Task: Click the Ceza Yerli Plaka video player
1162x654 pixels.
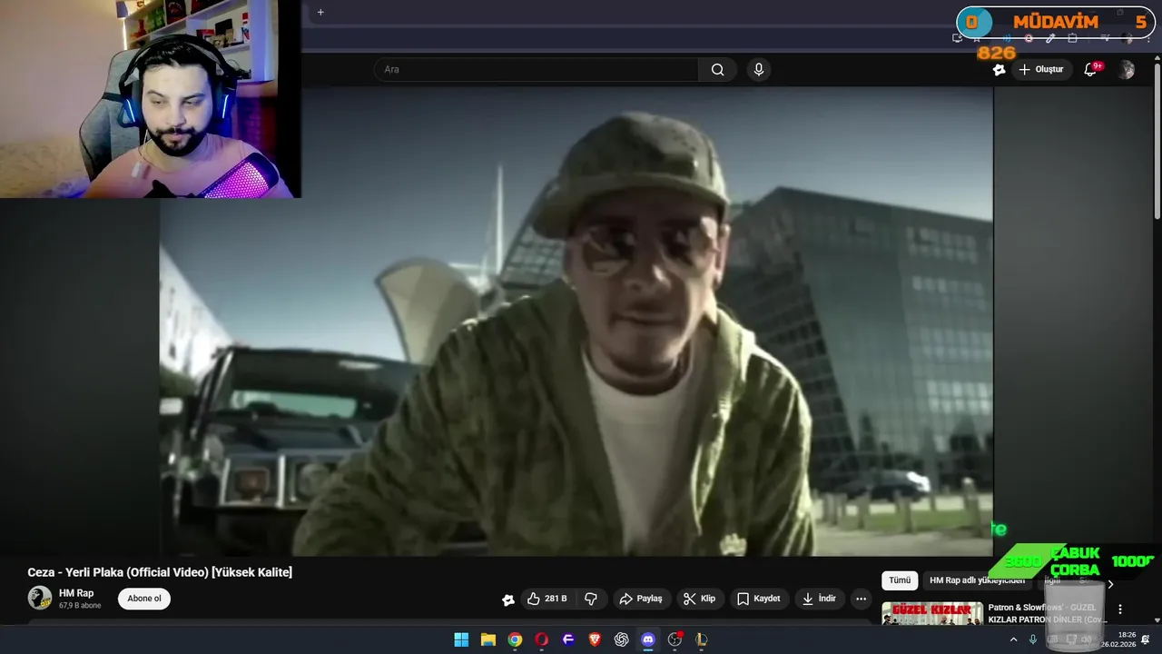Action: coord(576,322)
